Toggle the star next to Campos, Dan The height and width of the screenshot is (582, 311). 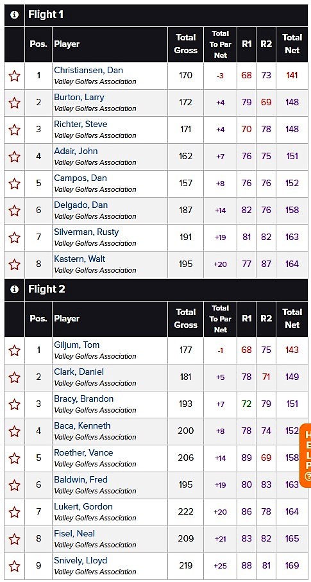pos(15,184)
